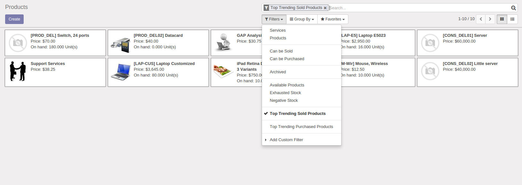Viewport: 522px width, 185px height.
Task: Open the Group By dropdown
Action: click(x=302, y=19)
